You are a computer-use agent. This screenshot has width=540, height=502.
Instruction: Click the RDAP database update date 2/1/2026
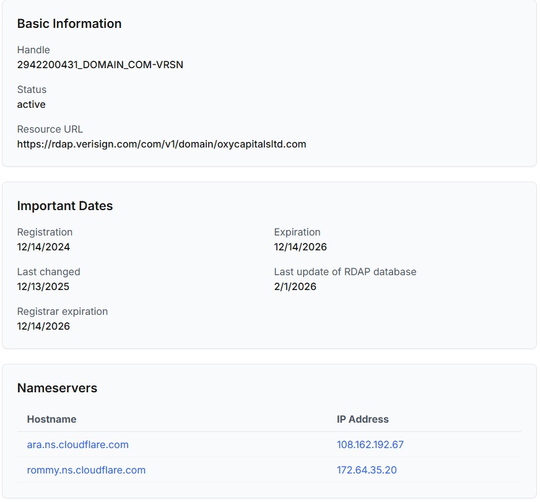tap(295, 286)
